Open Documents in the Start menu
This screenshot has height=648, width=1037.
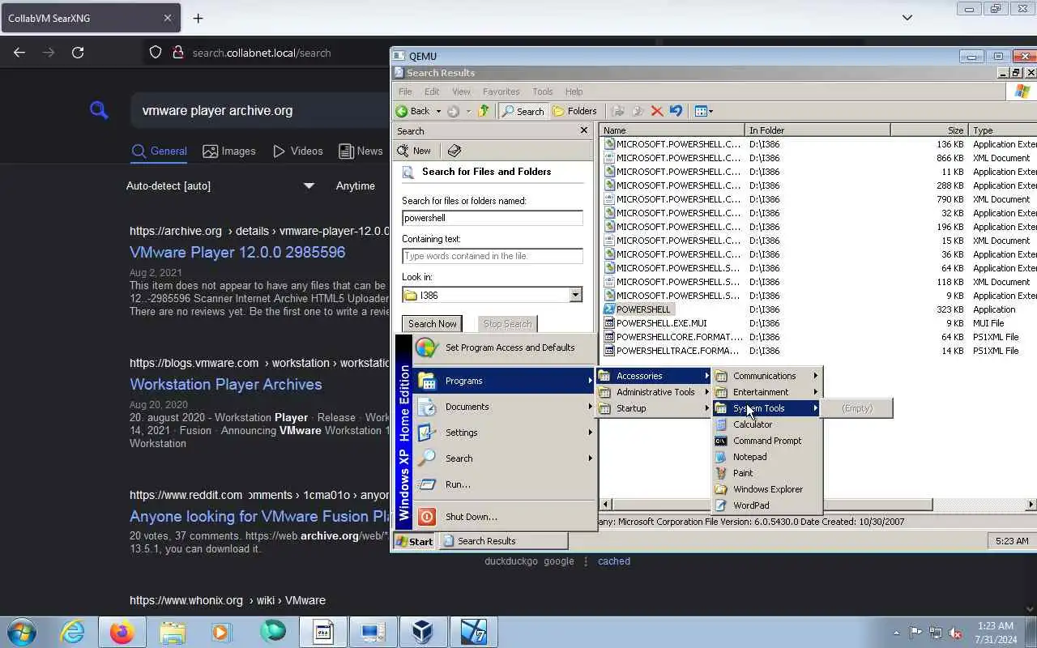coord(504,407)
